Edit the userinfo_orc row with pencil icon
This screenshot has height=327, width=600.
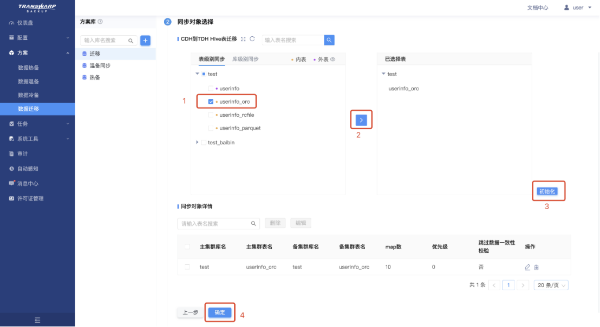pos(527,268)
